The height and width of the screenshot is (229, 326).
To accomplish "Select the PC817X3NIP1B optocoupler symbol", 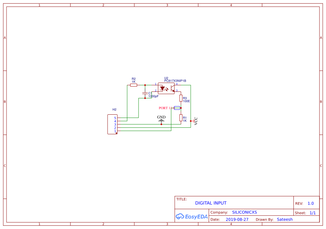I will [166, 88].
